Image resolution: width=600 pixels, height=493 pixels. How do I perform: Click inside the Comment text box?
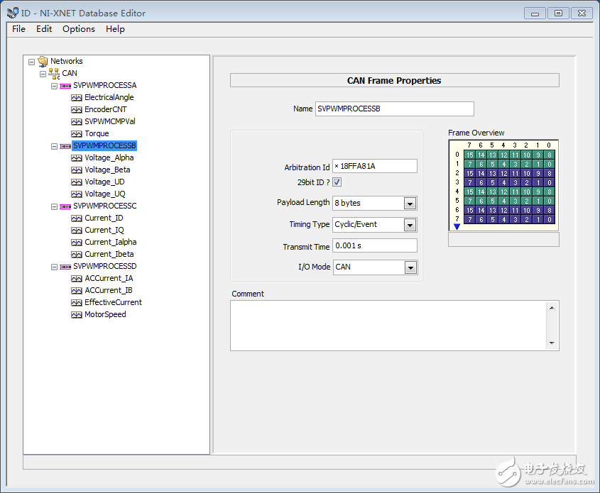click(x=388, y=326)
